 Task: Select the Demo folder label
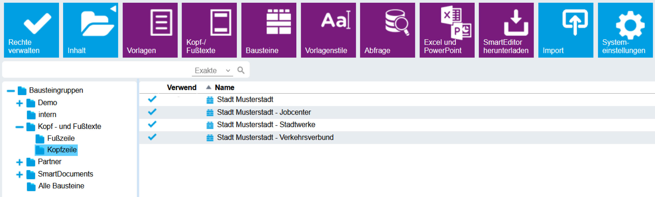tap(48, 102)
